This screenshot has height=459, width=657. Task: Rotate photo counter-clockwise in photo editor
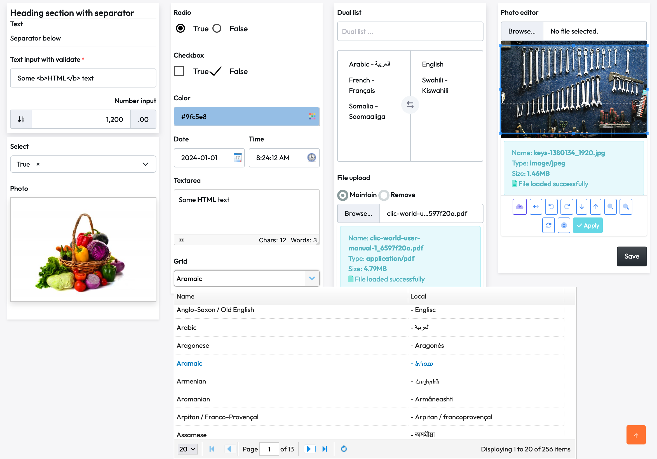tap(551, 207)
